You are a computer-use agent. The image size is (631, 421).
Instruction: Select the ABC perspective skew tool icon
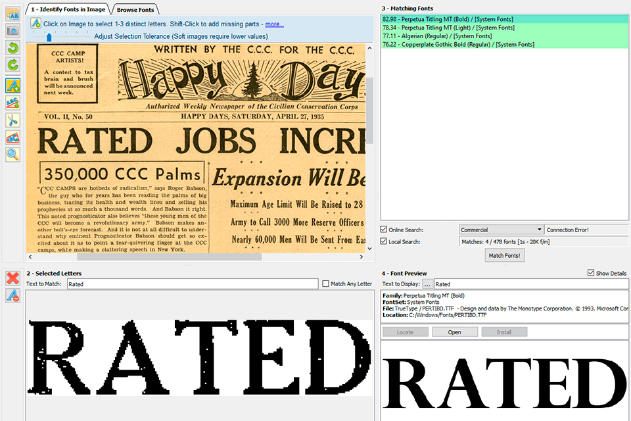pyautogui.click(x=12, y=137)
